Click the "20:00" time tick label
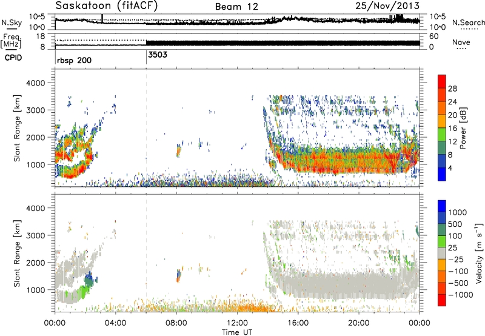The width and height of the screenshot is (485, 336). point(359,323)
